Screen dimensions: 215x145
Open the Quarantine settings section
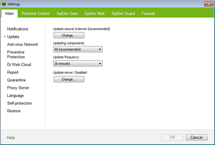16,80
